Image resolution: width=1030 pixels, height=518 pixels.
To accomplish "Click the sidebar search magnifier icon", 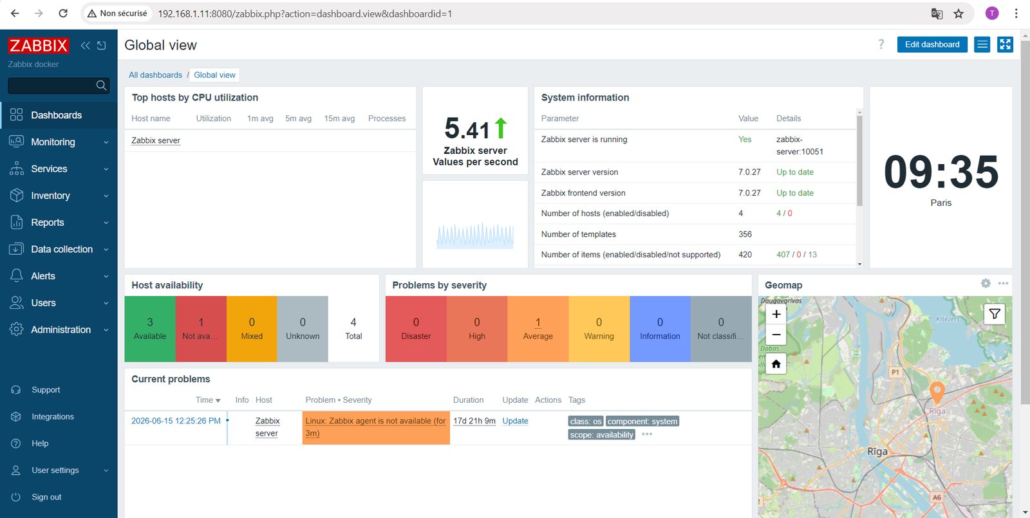I will (x=101, y=86).
